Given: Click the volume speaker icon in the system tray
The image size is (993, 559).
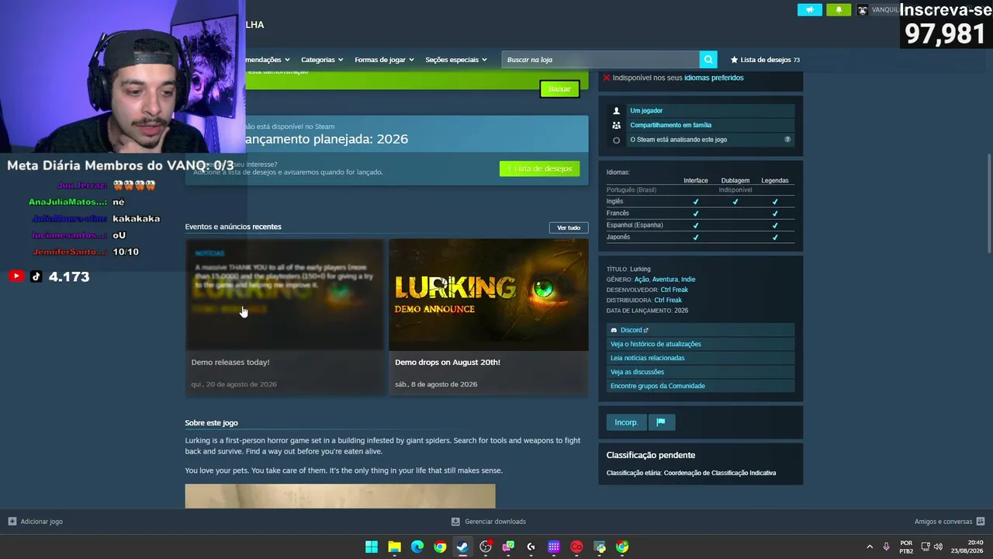Looking at the screenshot, I should tap(938, 547).
